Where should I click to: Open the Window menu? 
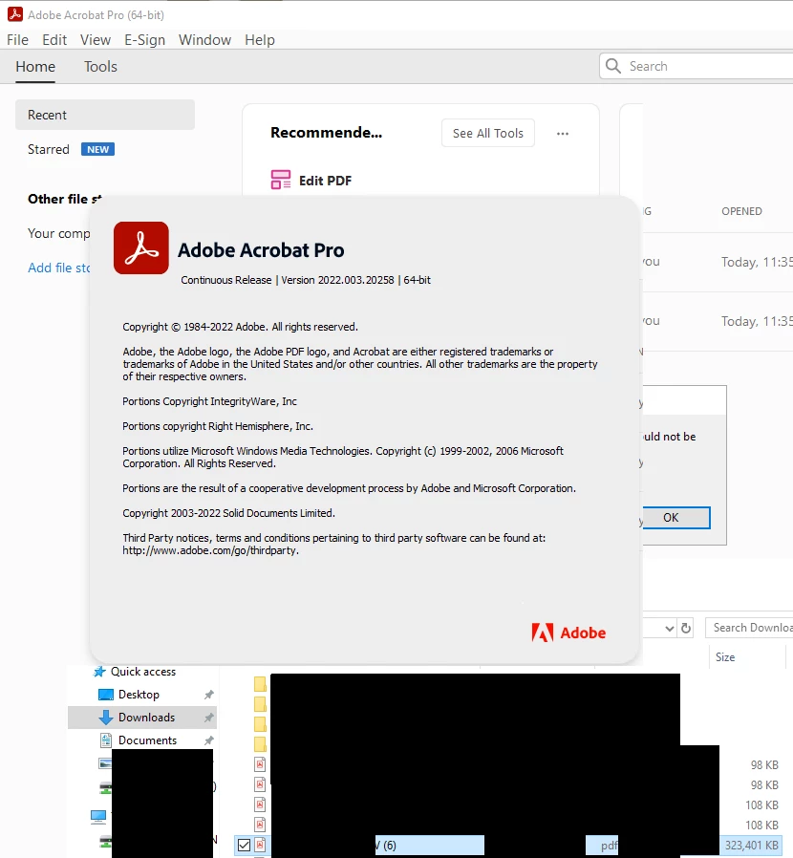[x=204, y=40]
